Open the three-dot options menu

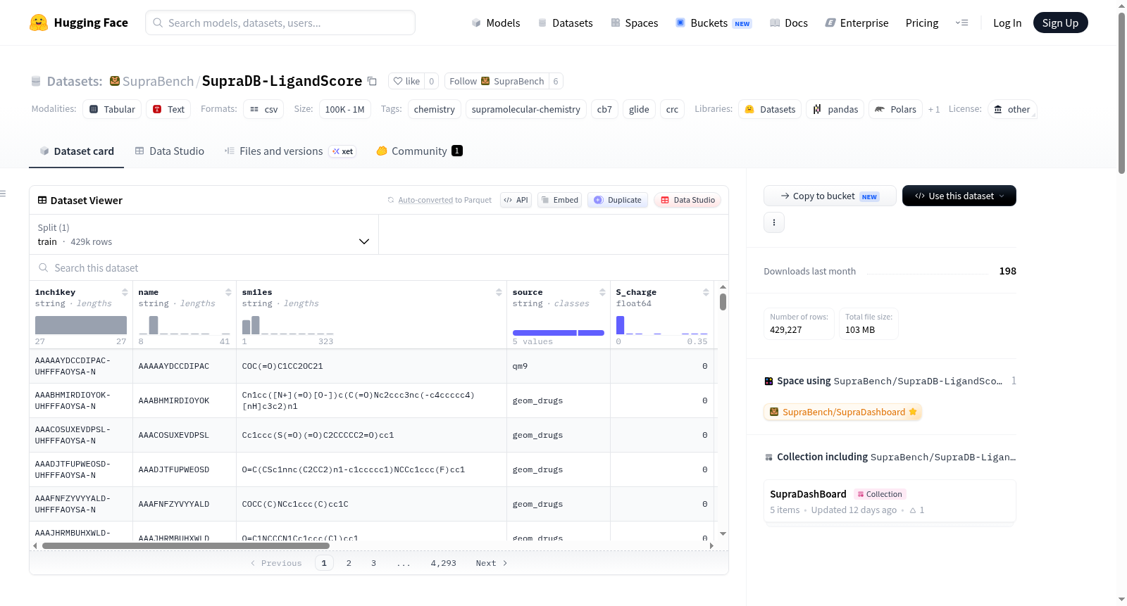pos(774,222)
